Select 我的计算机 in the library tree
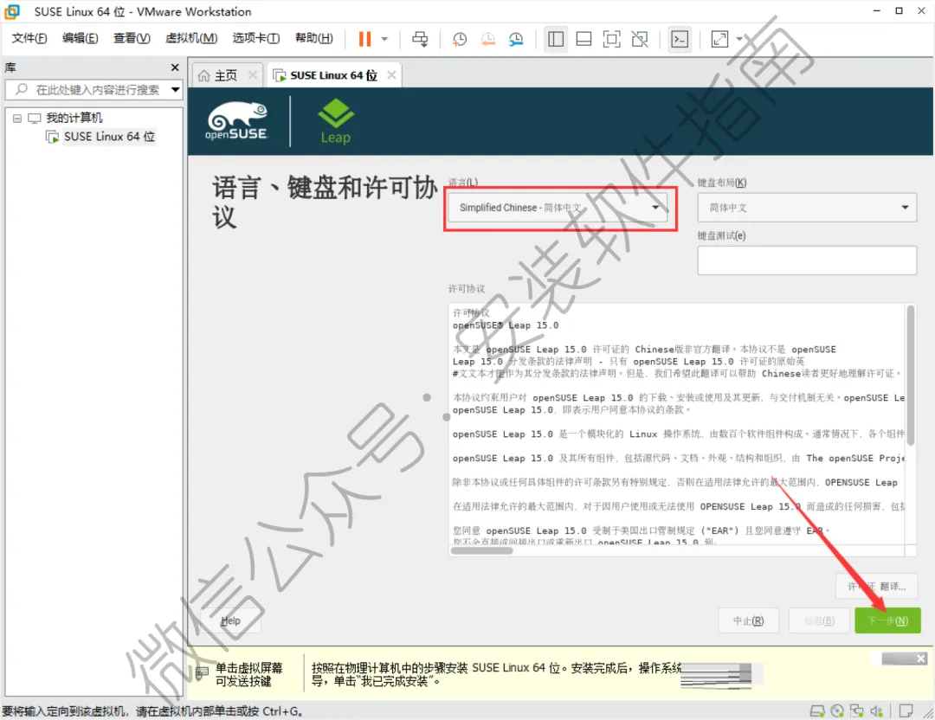 [74, 118]
